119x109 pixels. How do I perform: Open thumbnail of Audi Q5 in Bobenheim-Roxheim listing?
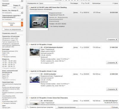(35, 52)
